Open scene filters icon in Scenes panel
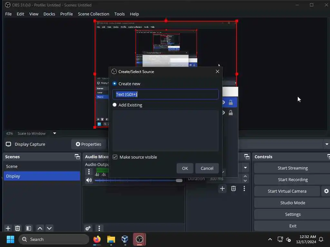Viewport: 330px width, 247px height. 29,228
